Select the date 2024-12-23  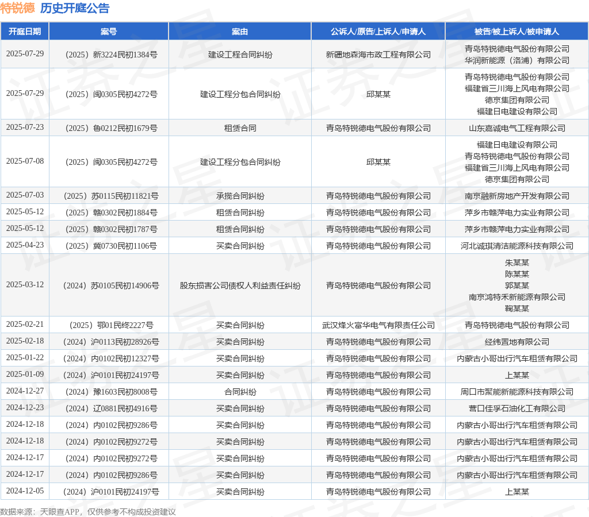coord(25,407)
